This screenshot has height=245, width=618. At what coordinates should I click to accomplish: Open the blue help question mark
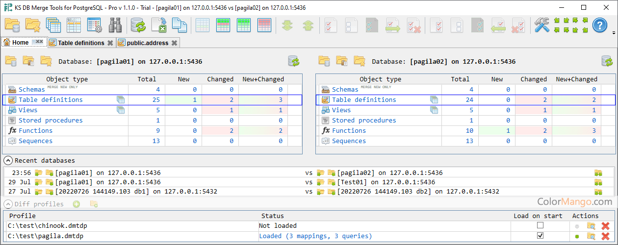tap(600, 25)
